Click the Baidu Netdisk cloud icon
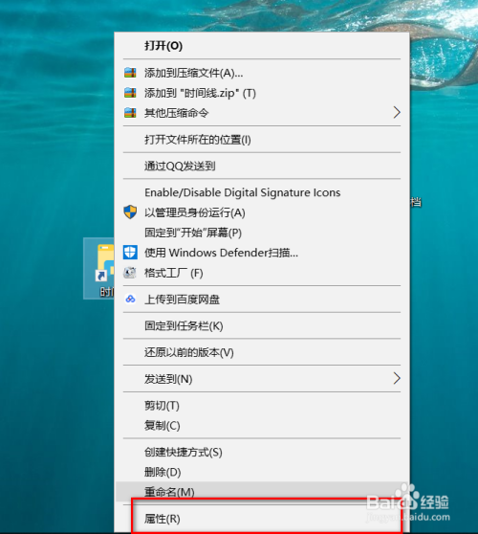This screenshot has width=478, height=534. (x=130, y=299)
